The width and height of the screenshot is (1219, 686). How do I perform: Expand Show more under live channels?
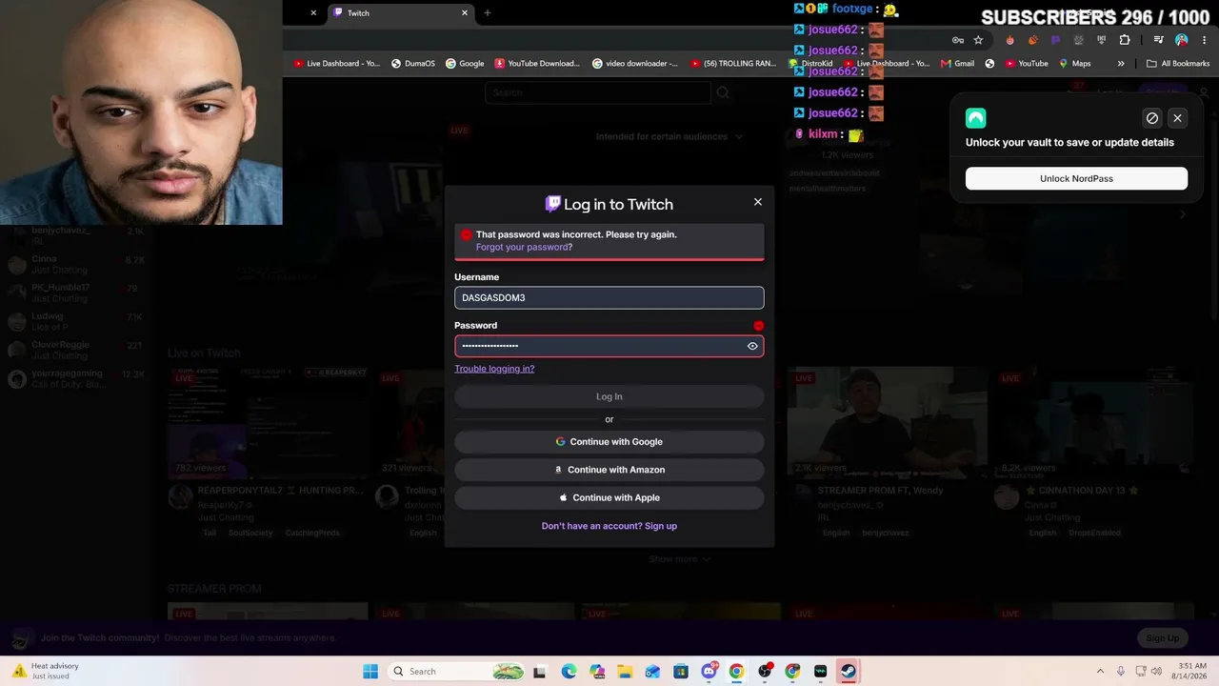point(680,559)
